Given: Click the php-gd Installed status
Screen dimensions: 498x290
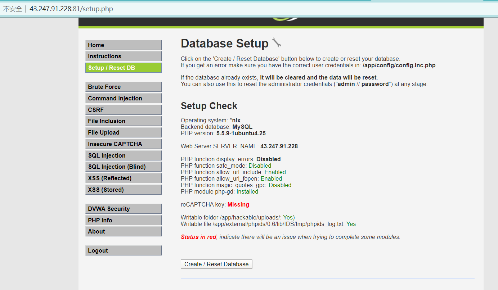Looking at the screenshot, I should (247, 191).
